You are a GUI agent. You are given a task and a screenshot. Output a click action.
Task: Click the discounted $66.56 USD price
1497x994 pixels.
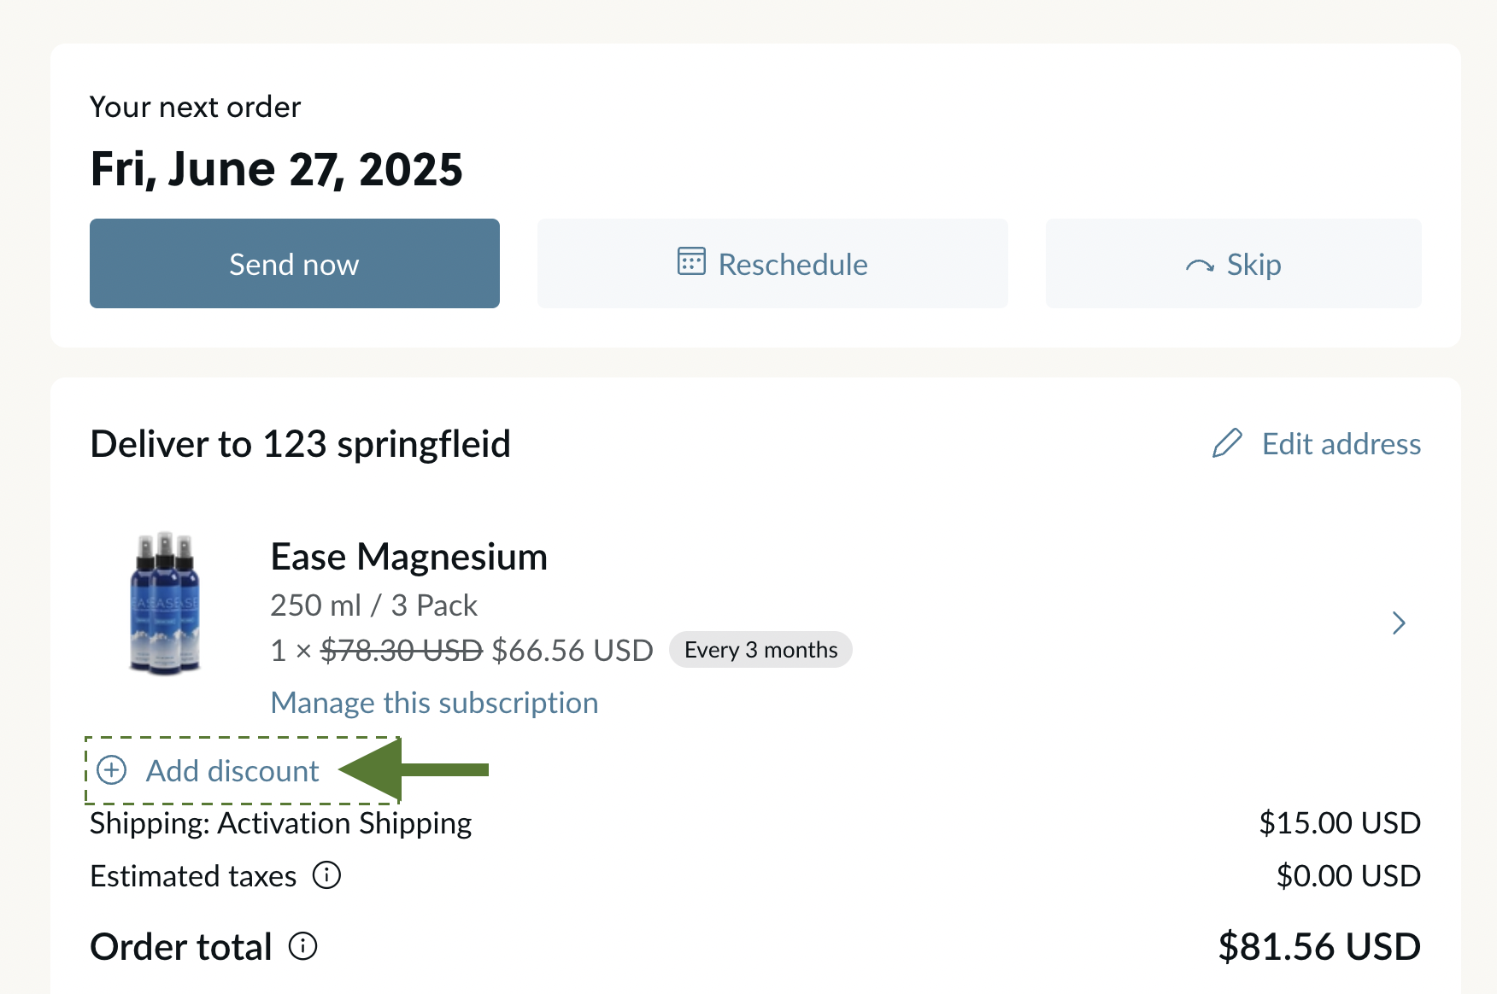(572, 651)
